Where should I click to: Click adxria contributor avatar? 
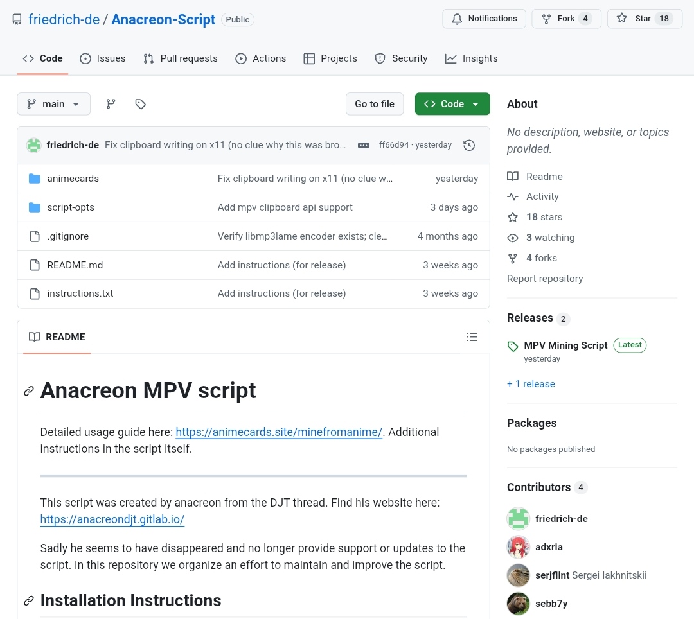[x=518, y=547]
